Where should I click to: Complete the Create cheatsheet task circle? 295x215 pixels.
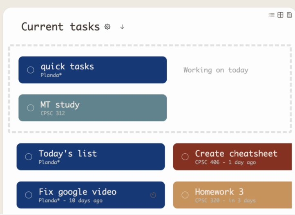click(x=185, y=157)
